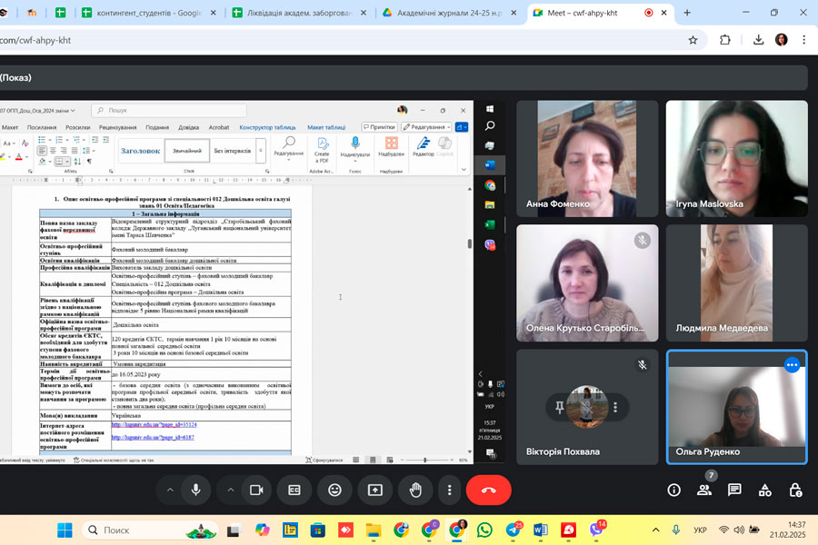Viewport: 818px width, 545px height.
Task: Bookmark this page with the star icon
Action: coord(693,40)
